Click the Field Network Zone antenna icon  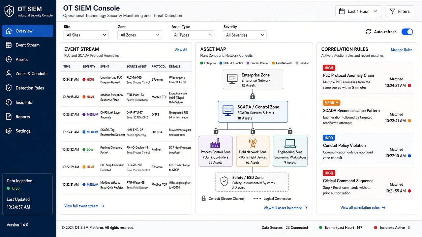(253, 143)
